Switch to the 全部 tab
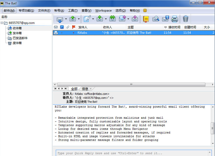The height and width of the screenshot is (156, 215). pyautogui.click(x=74, y=89)
